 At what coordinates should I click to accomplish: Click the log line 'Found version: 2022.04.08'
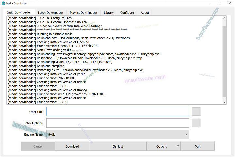tap(41, 78)
